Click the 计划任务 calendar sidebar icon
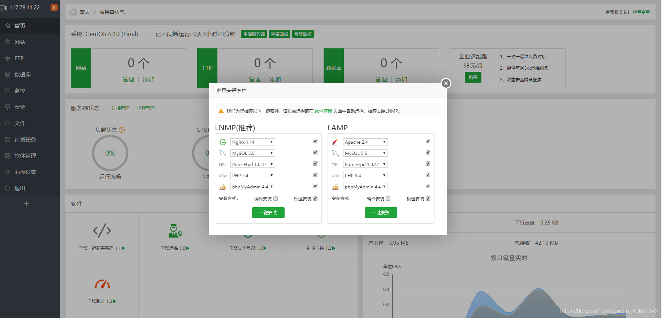The image size is (662, 318). [x=8, y=139]
